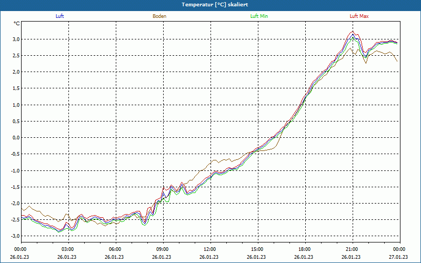Click the blue 'Luft' legend label

click(59, 16)
